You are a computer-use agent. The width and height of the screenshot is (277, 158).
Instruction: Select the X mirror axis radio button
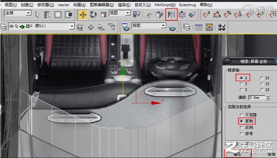[x=241, y=78]
